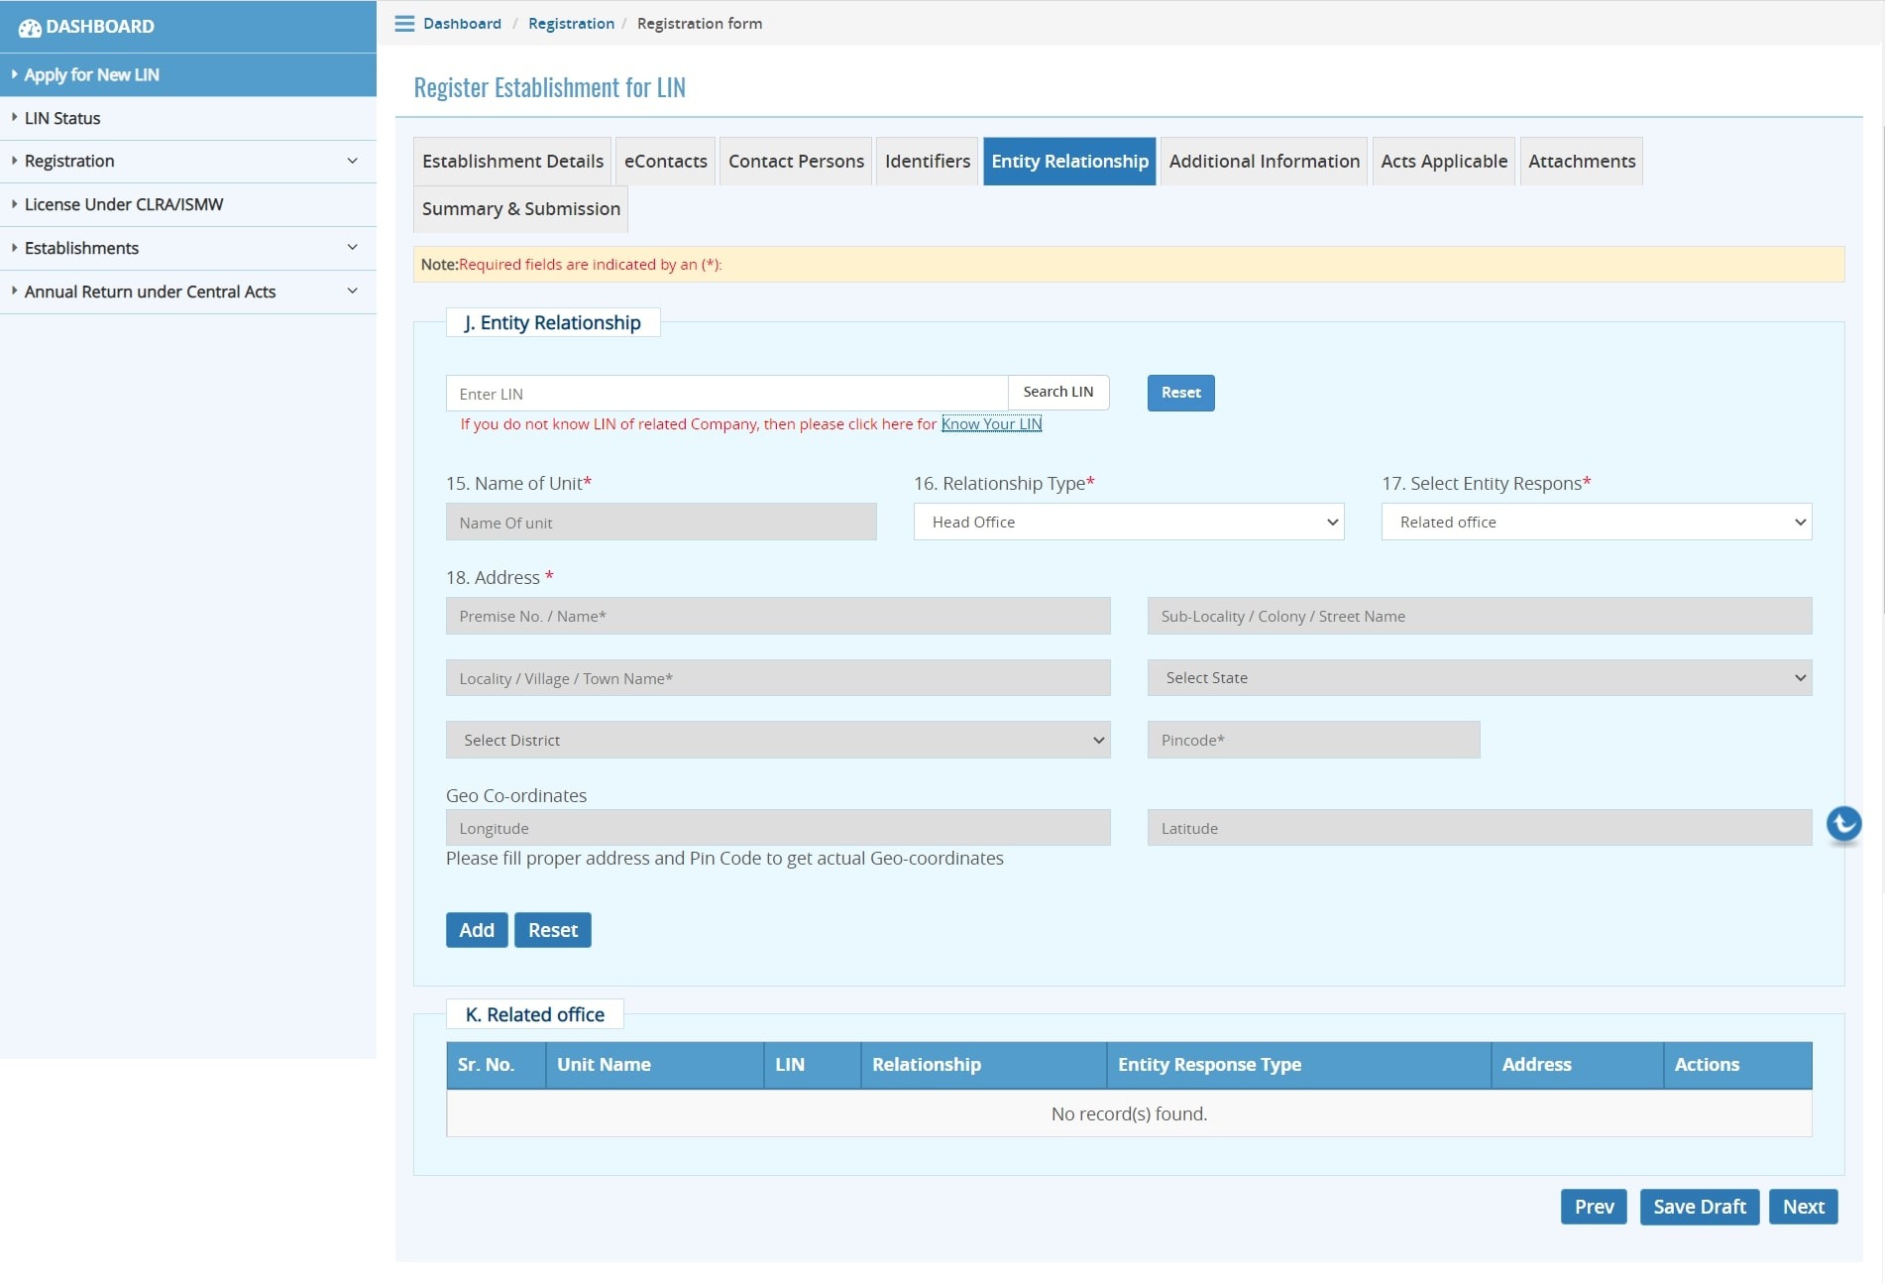Follow the Know Your LIN link
The width and height of the screenshot is (1885, 1284).
click(x=991, y=424)
